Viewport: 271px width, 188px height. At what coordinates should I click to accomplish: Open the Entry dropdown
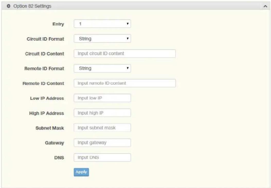(102, 24)
